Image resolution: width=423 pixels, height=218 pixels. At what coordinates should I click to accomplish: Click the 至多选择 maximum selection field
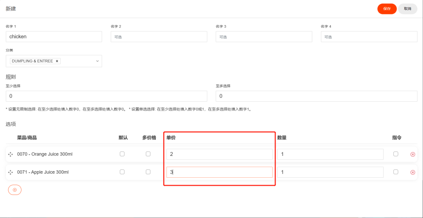[316, 96]
